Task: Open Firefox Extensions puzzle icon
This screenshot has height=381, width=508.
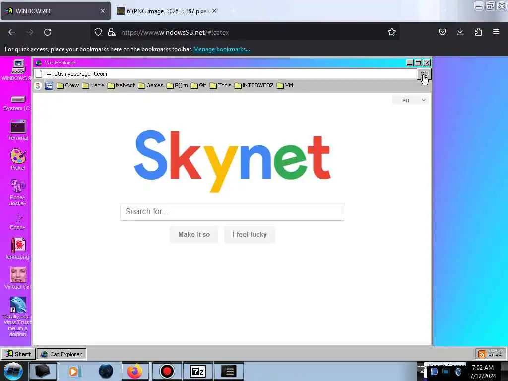Action: [478, 32]
